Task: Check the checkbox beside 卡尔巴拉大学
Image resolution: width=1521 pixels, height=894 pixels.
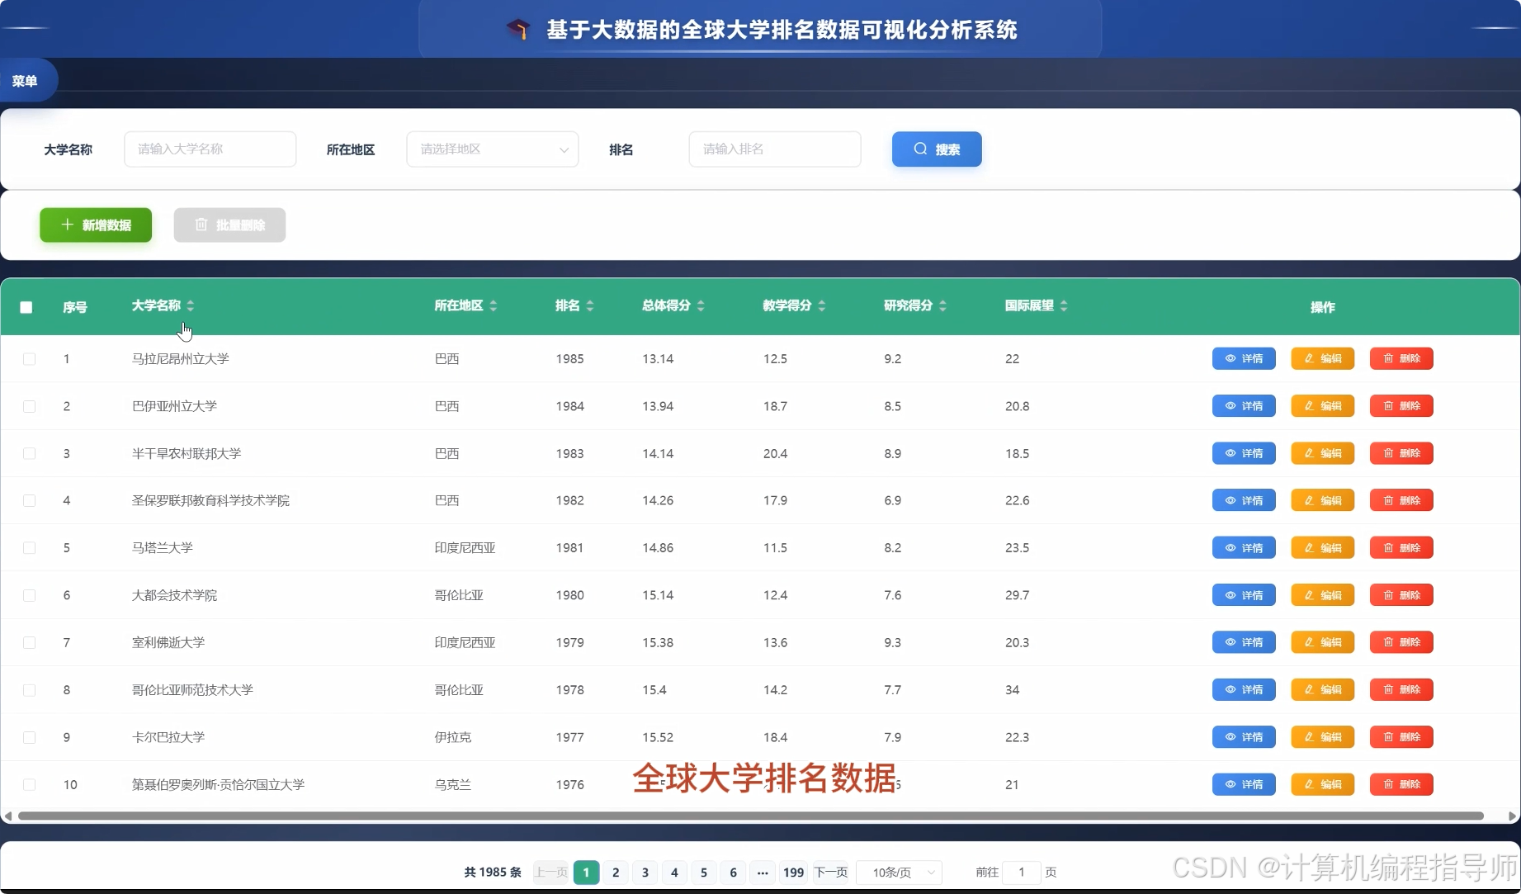Action: (x=30, y=737)
